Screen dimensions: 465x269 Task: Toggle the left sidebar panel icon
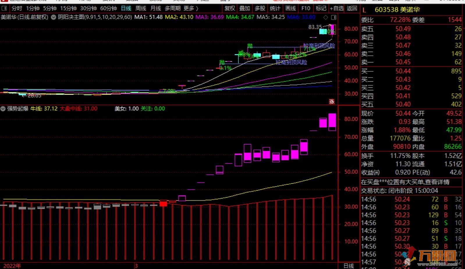pyautogui.click(x=4, y=8)
